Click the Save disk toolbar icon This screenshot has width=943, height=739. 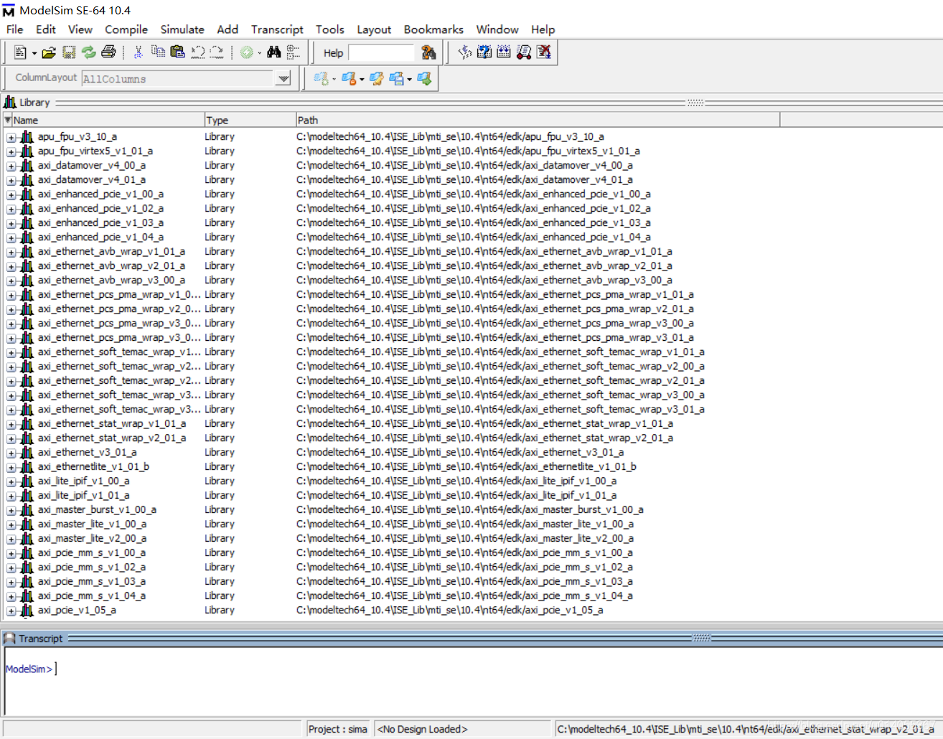(x=69, y=52)
